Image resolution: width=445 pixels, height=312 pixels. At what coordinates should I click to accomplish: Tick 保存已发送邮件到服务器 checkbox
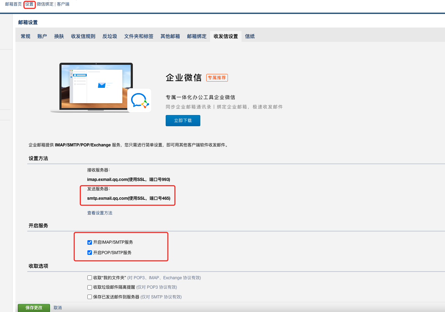pos(90,297)
